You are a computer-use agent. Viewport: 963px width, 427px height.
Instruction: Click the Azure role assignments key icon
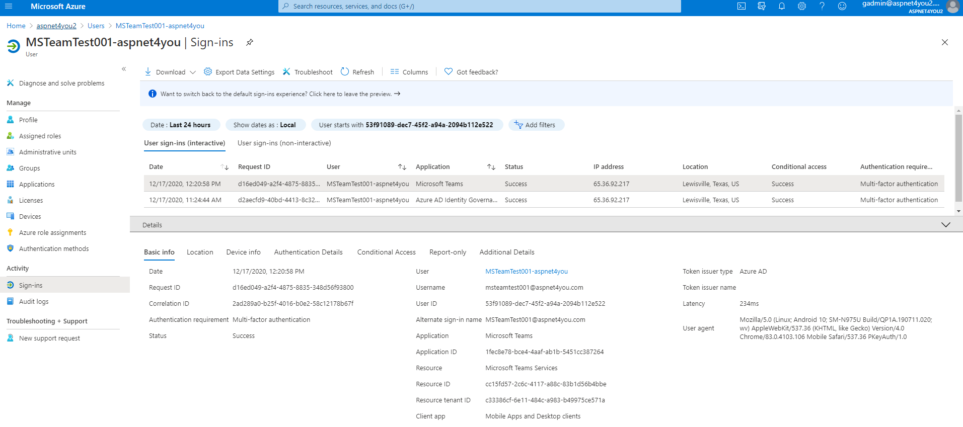tap(11, 232)
